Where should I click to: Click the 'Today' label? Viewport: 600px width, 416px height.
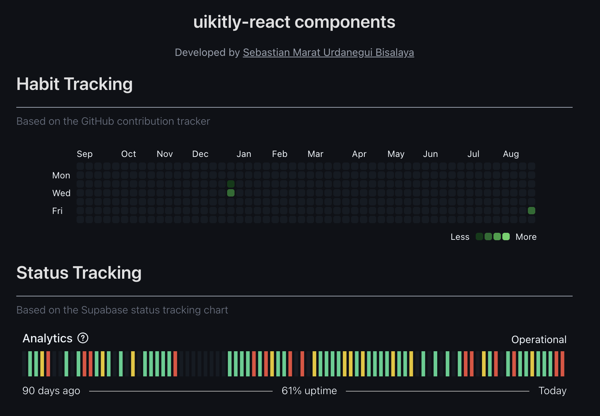(x=553, y=391)
